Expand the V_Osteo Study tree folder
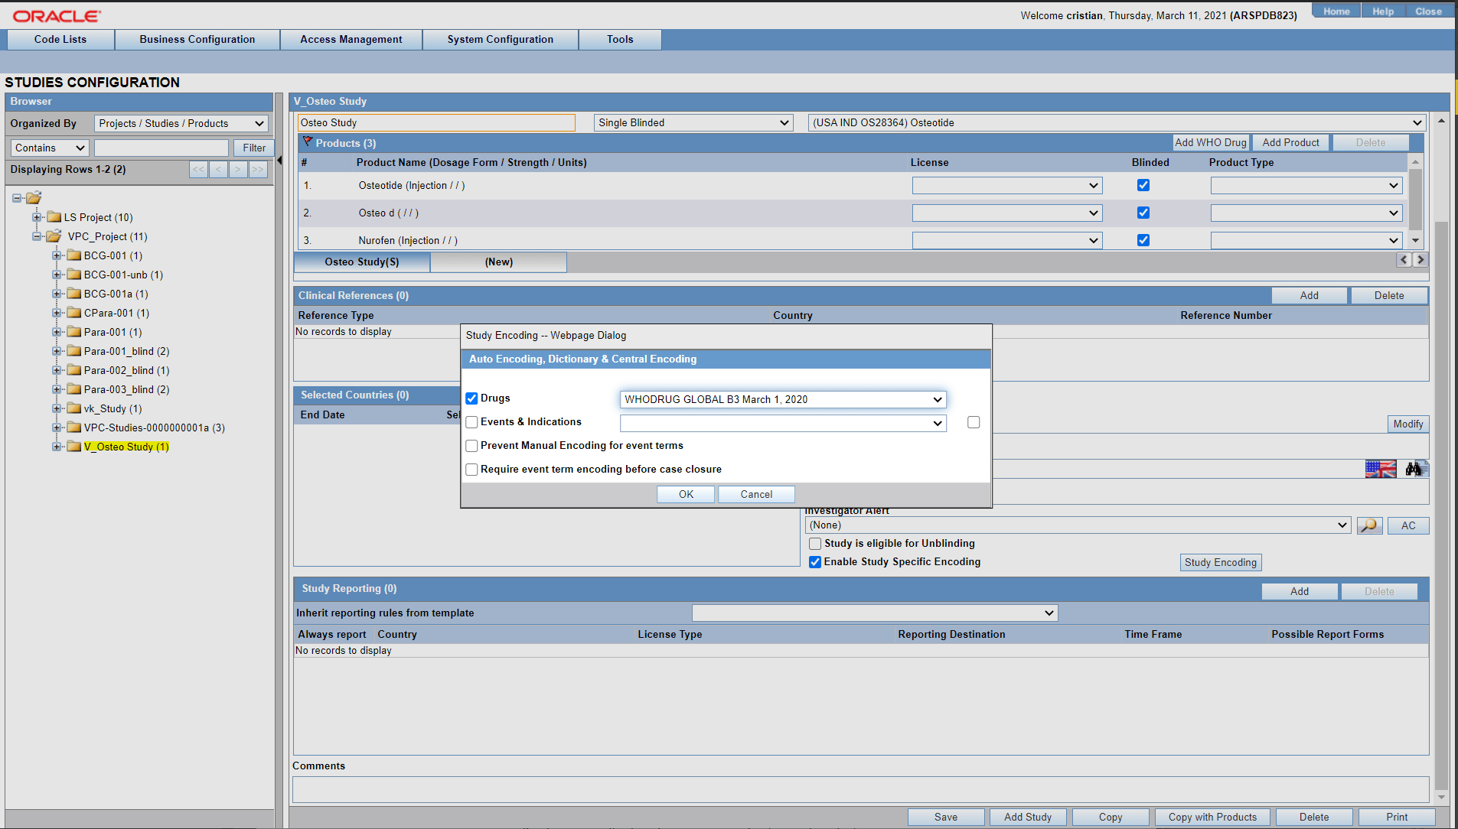This screenshot has height=829, width=1458. point(57,447)
